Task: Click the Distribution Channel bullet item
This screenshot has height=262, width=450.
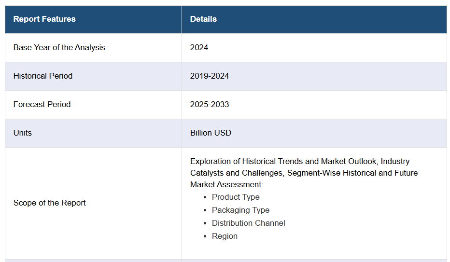Action: coord(248,223)
